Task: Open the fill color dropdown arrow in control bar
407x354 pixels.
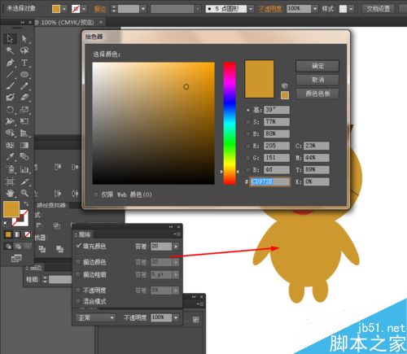Action: coord(64,9)
